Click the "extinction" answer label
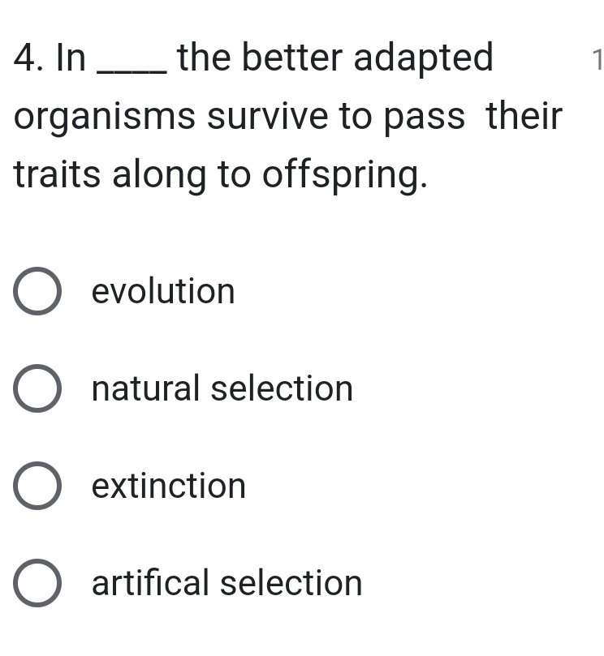This screenshot has width=604, height=656. coord(169,487)
